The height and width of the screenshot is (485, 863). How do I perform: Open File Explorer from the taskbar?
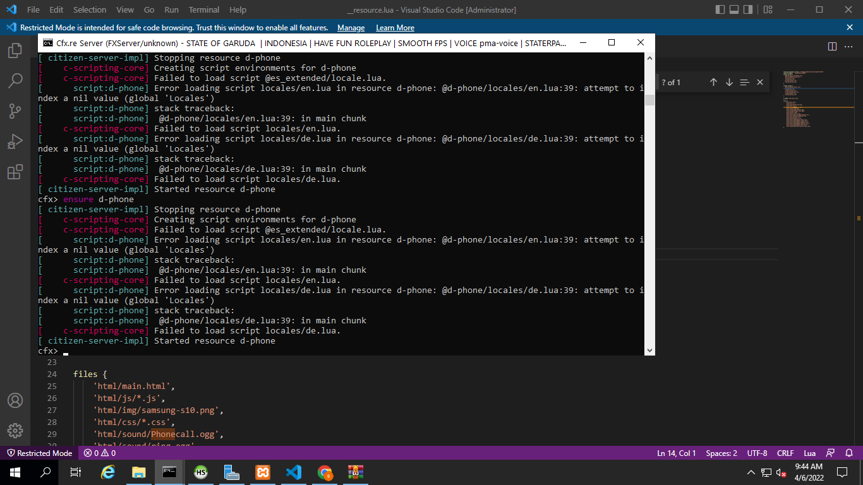(139, 472)
